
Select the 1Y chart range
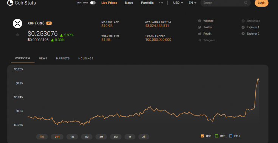coord(130,137)
